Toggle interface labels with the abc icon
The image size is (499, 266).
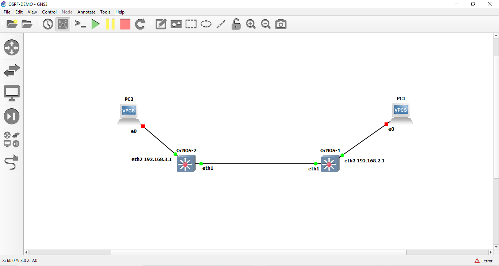click(x=62, y=24)
